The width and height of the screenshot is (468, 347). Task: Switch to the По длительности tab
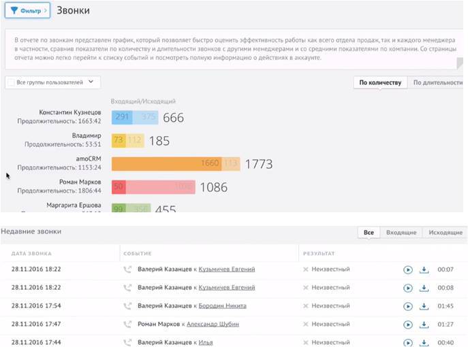point(439,82)
